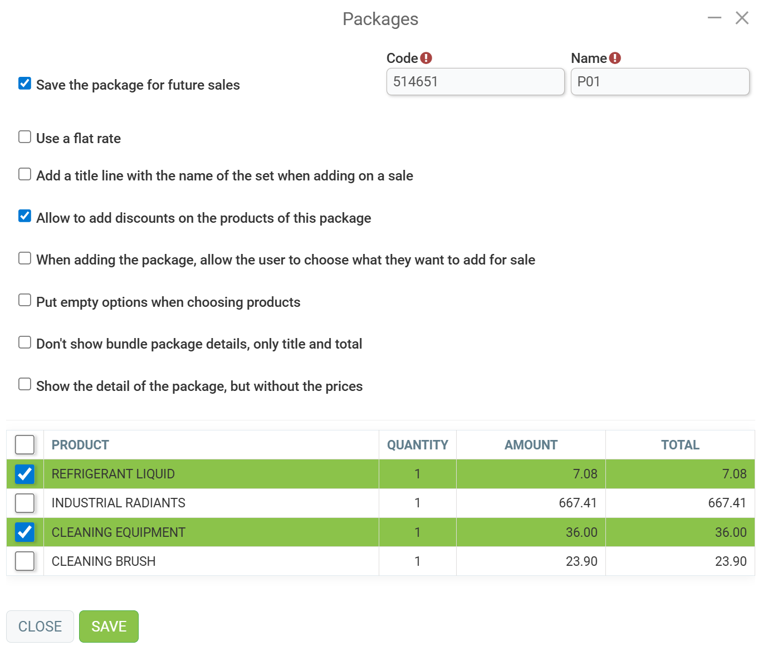Click the required-field warning icon beside Code
Screen dimensions: 763x646
[x=426, y=58]
